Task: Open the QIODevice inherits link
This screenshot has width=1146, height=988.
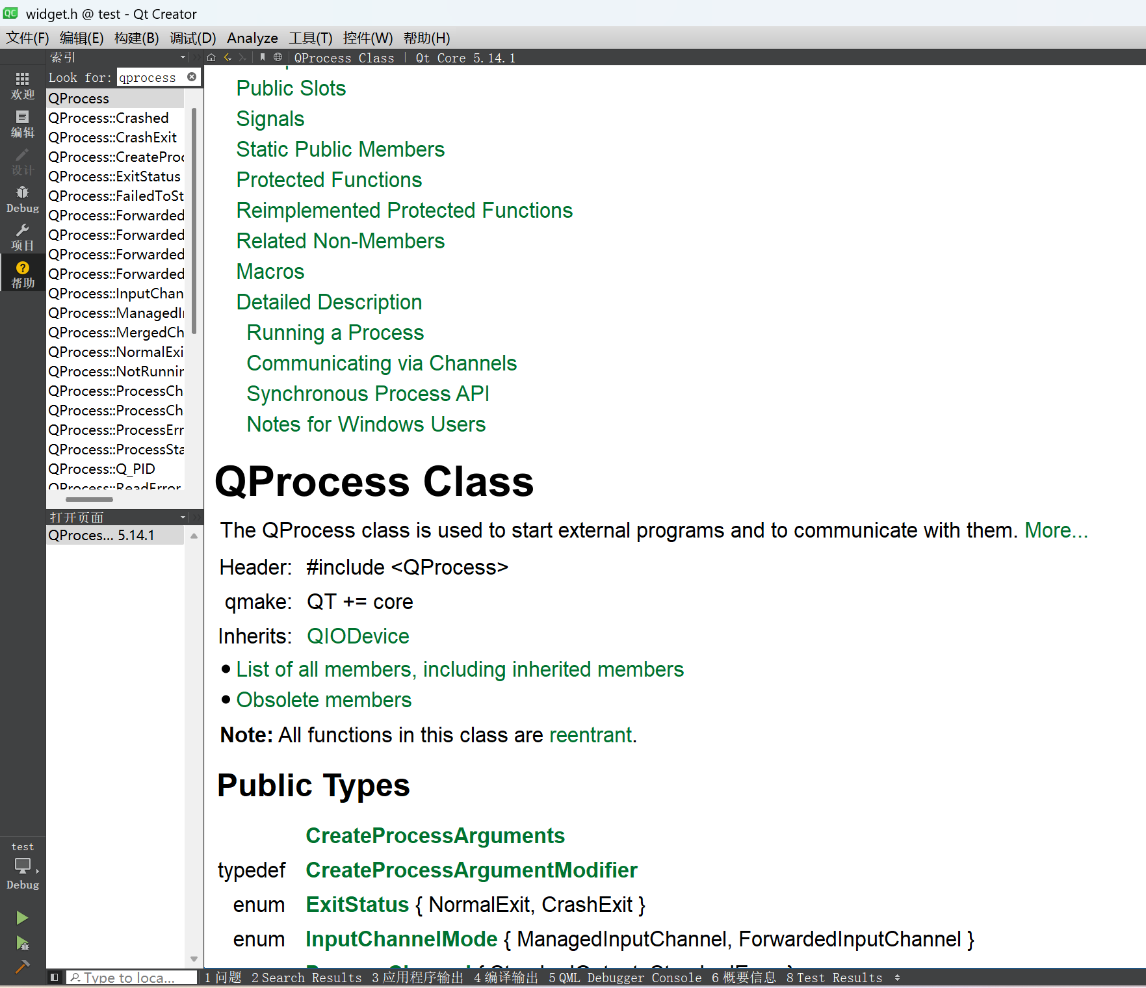Action: pyautogui.click(x=358, y=636)
